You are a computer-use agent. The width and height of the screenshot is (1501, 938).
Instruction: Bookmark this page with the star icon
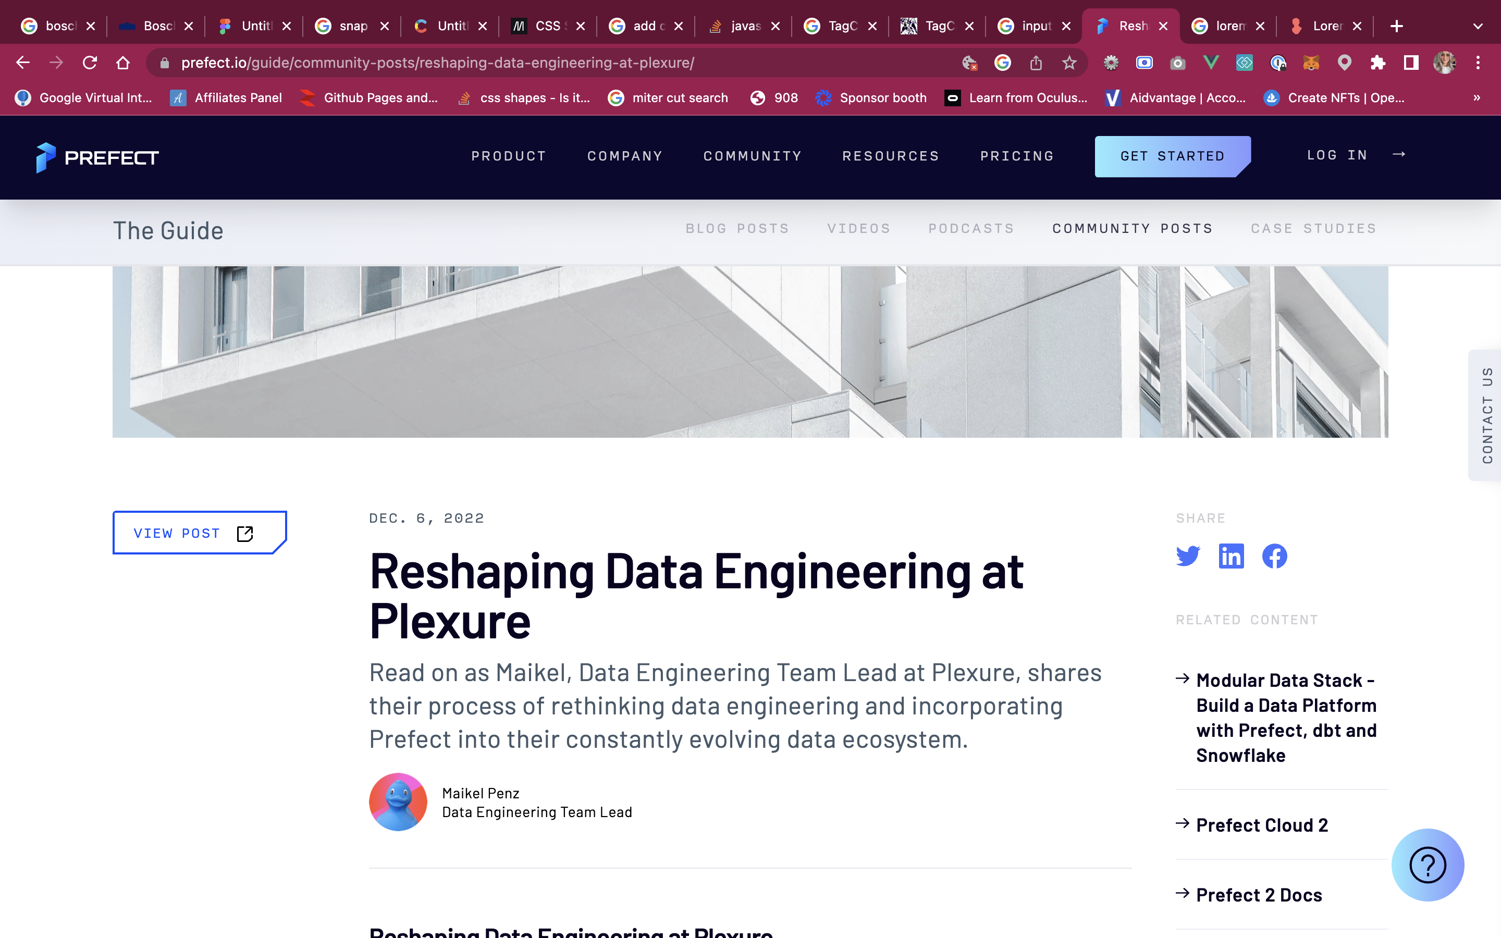pos(1069,63)
